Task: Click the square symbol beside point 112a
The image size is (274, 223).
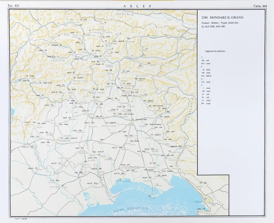Action: 89,123
